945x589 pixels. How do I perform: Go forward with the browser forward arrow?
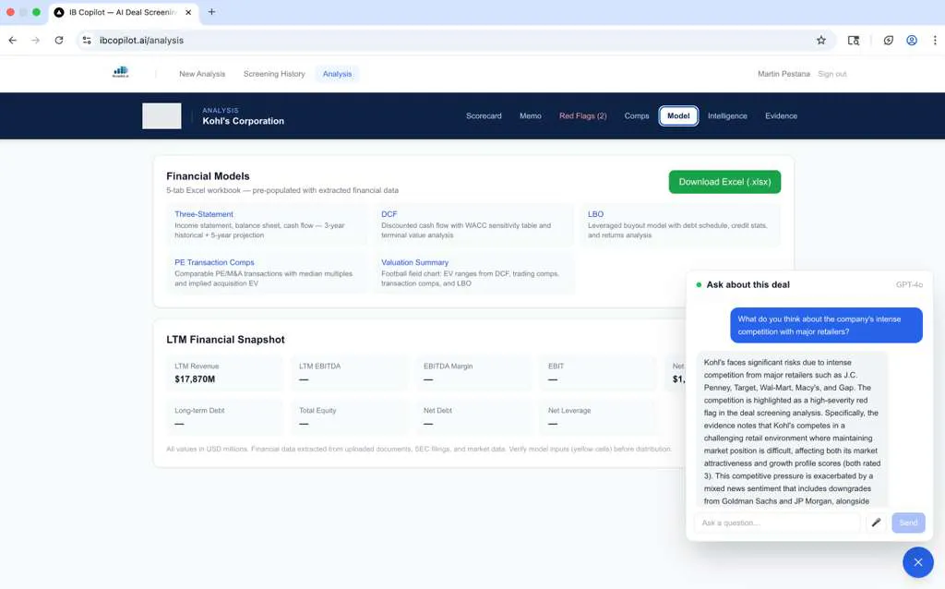point(36,41)
